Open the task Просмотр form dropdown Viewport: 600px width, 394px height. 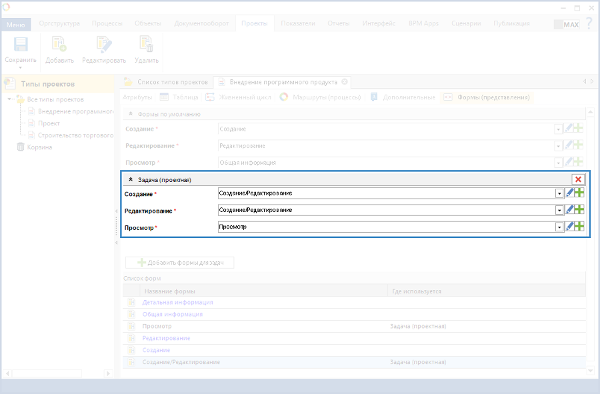559,227
